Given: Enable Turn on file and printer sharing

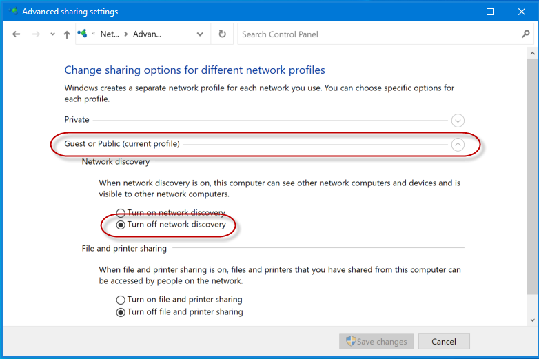Looking at the screenshot, I should [x=121, y=300].
